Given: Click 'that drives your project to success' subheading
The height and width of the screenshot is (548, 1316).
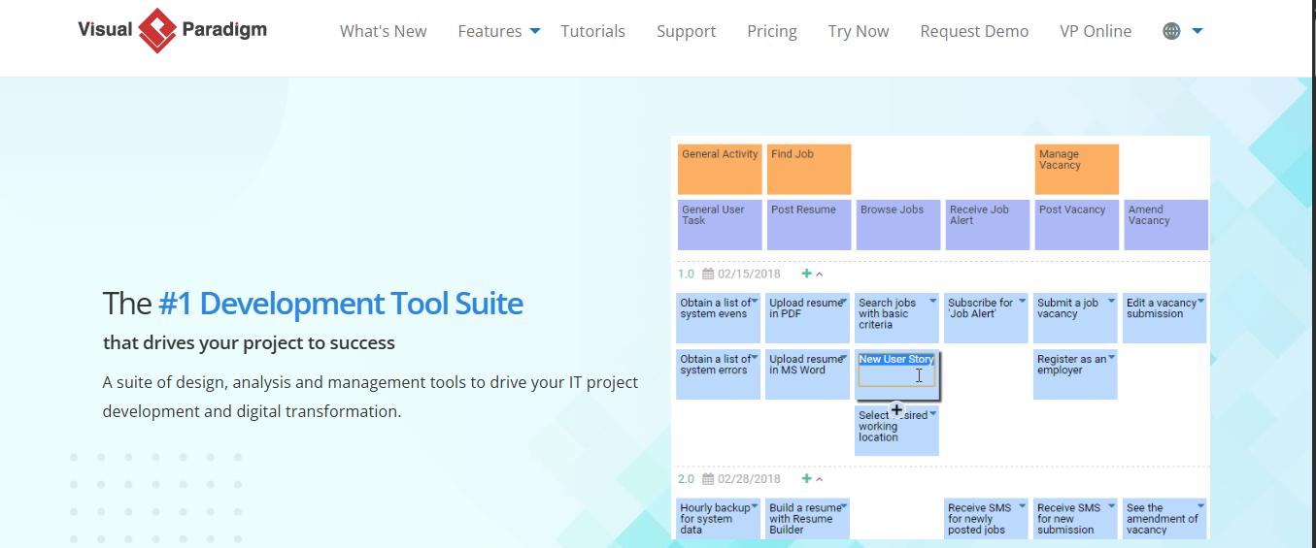Looking at the screenshot, I should pyautogui.click(x=249, y=342).
